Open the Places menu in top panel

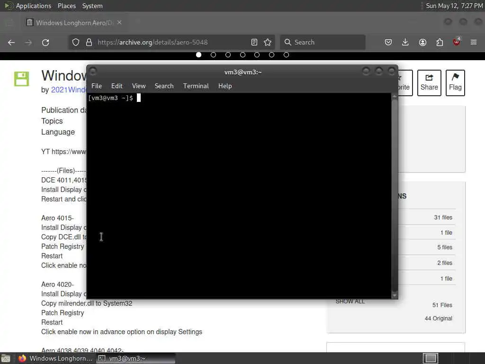coord(66,6)
